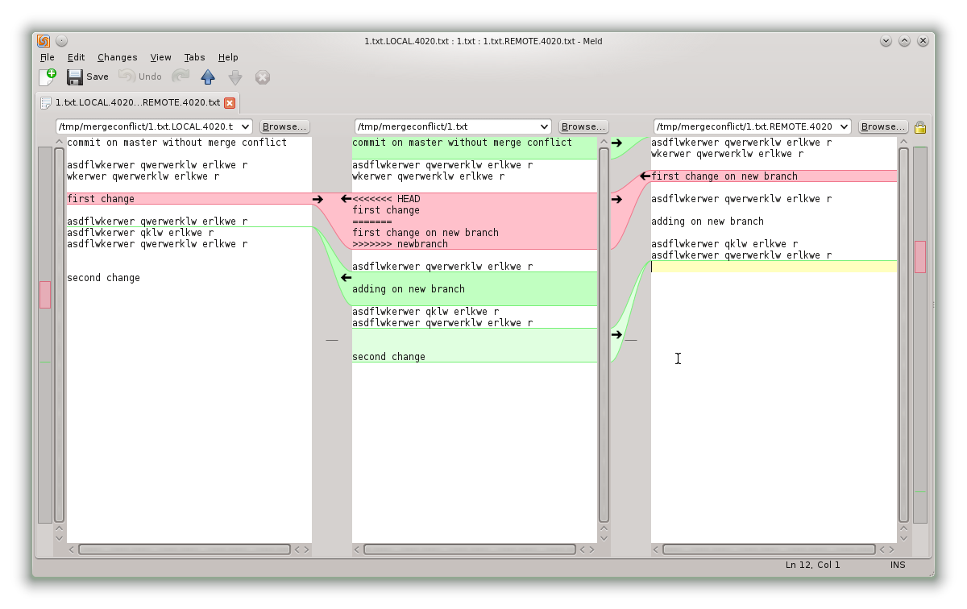Open the View menu
This screenshot has height=609, width=967.
[x=160, y=57]
